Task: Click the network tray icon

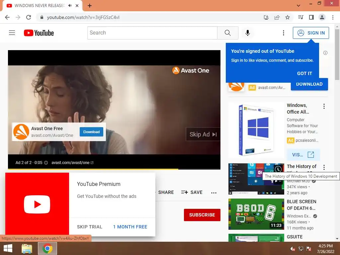Action: (301, 249)
